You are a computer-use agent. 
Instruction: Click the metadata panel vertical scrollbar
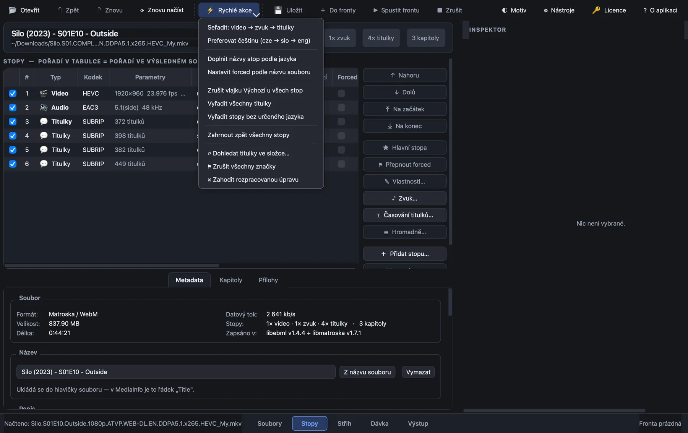point(450,302)
